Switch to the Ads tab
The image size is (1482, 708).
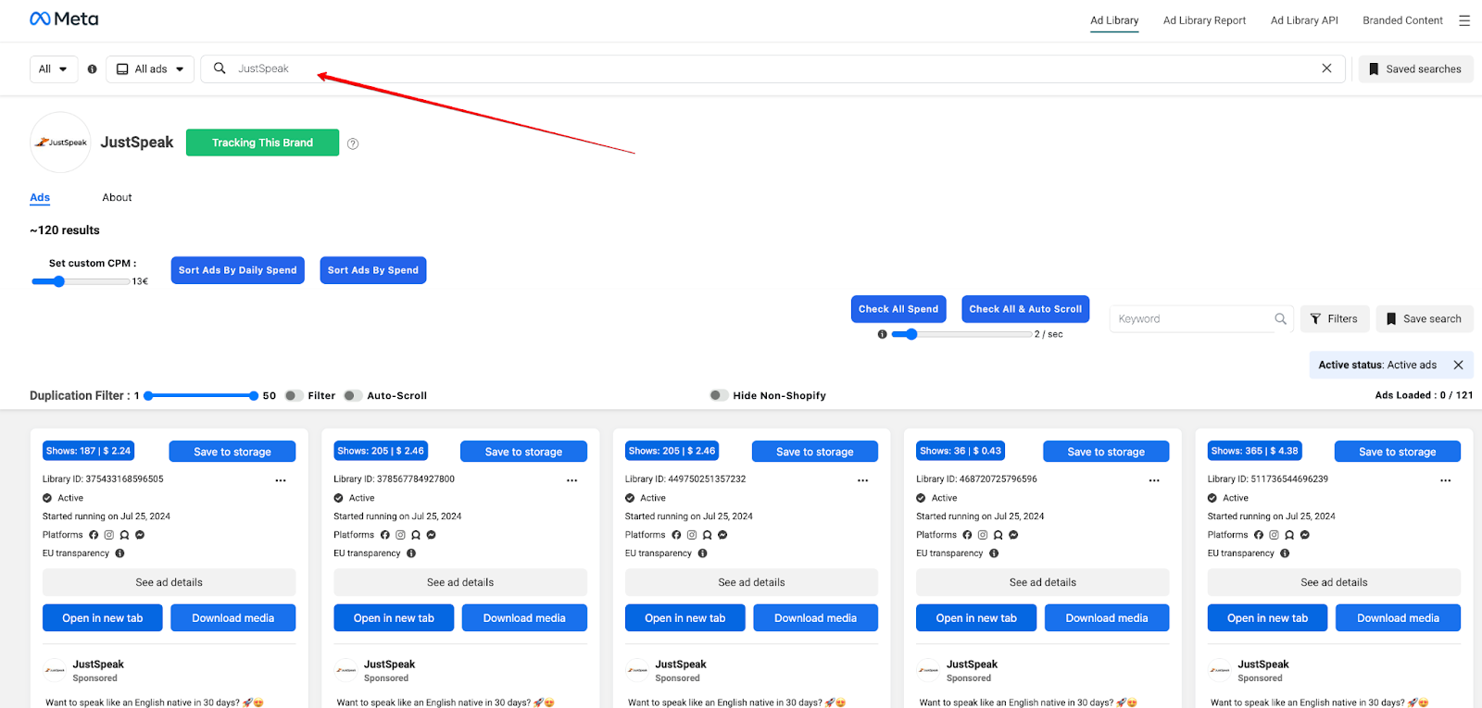(x=40, y=197)
